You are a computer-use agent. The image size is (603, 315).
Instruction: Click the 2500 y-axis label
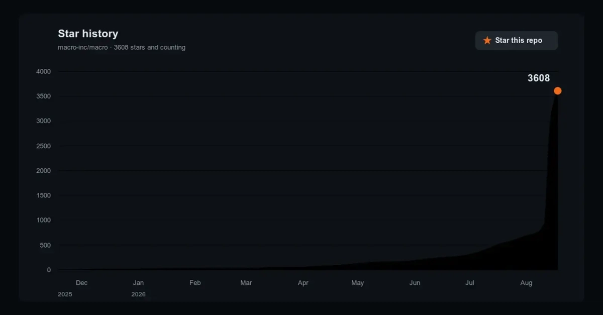click(44, 146)
